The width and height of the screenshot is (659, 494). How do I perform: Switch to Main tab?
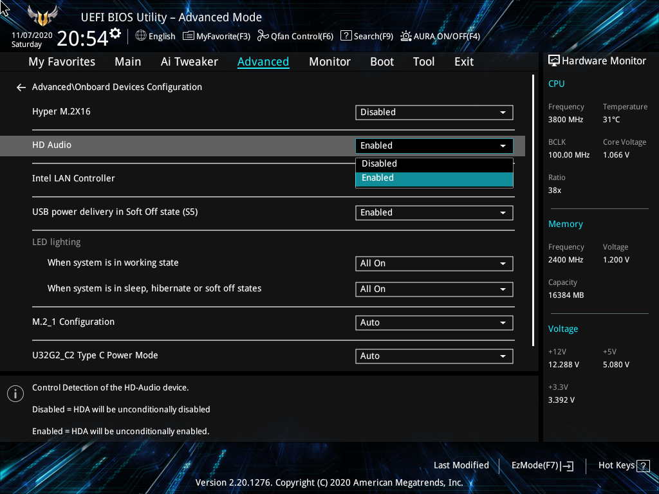pos(128,62)
